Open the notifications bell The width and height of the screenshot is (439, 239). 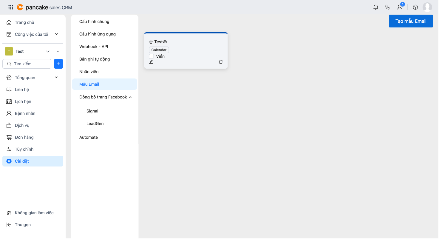376,7
